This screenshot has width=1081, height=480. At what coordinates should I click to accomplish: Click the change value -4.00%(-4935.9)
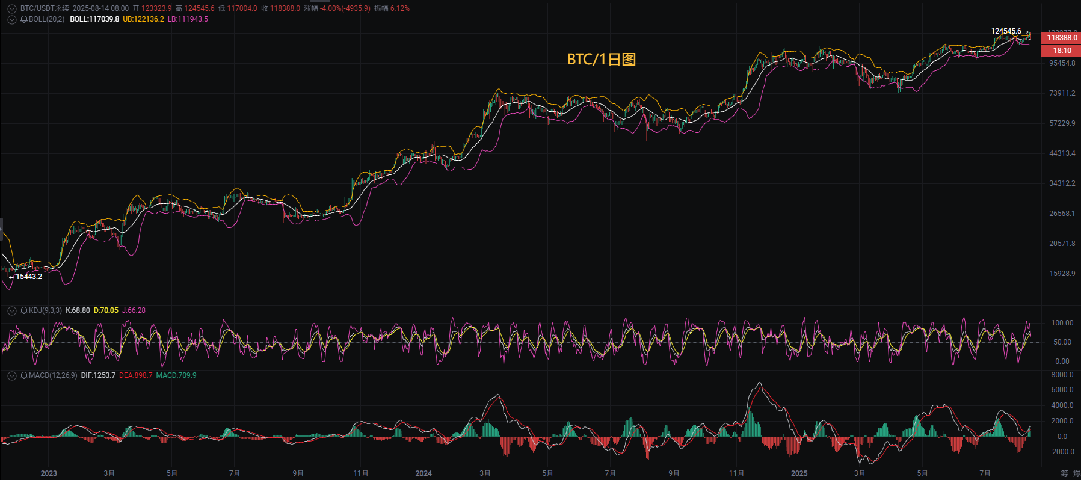[345, 8]
